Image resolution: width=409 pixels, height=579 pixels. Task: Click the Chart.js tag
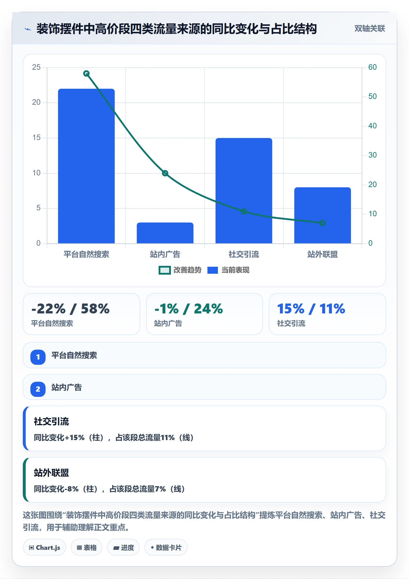44,547
